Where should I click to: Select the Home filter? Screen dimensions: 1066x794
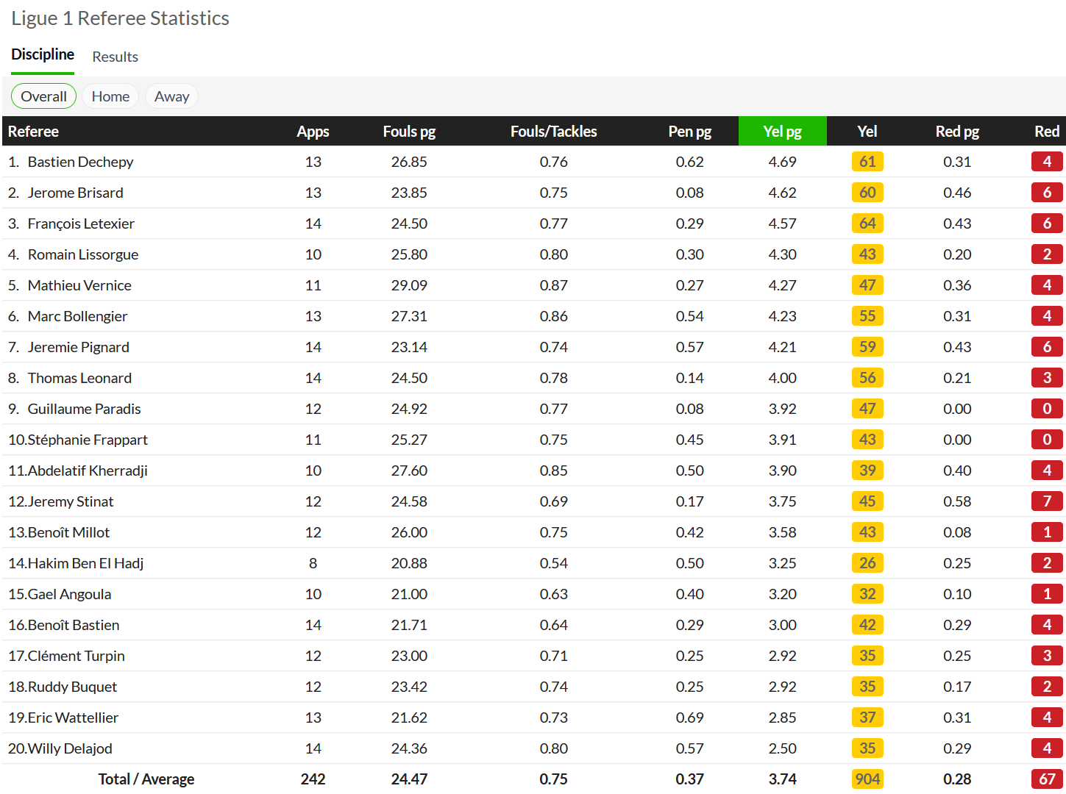[x=110, y=96]
